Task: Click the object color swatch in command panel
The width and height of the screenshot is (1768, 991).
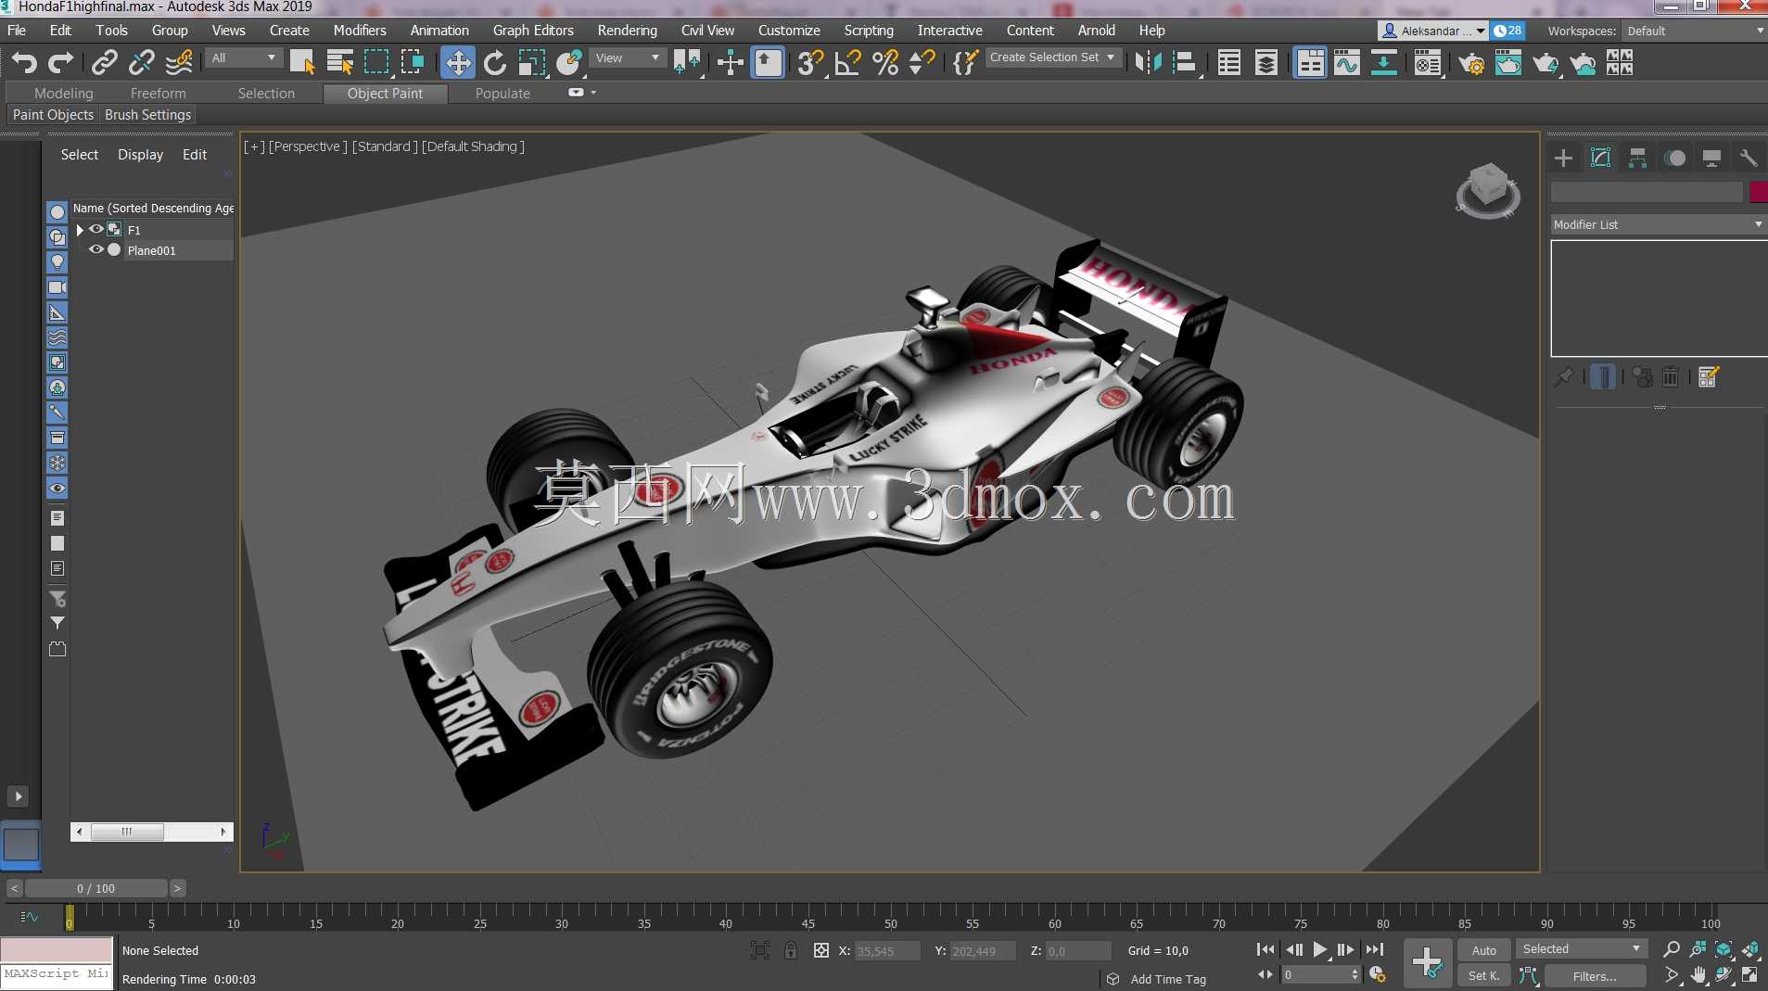Action: (1758, 192)
